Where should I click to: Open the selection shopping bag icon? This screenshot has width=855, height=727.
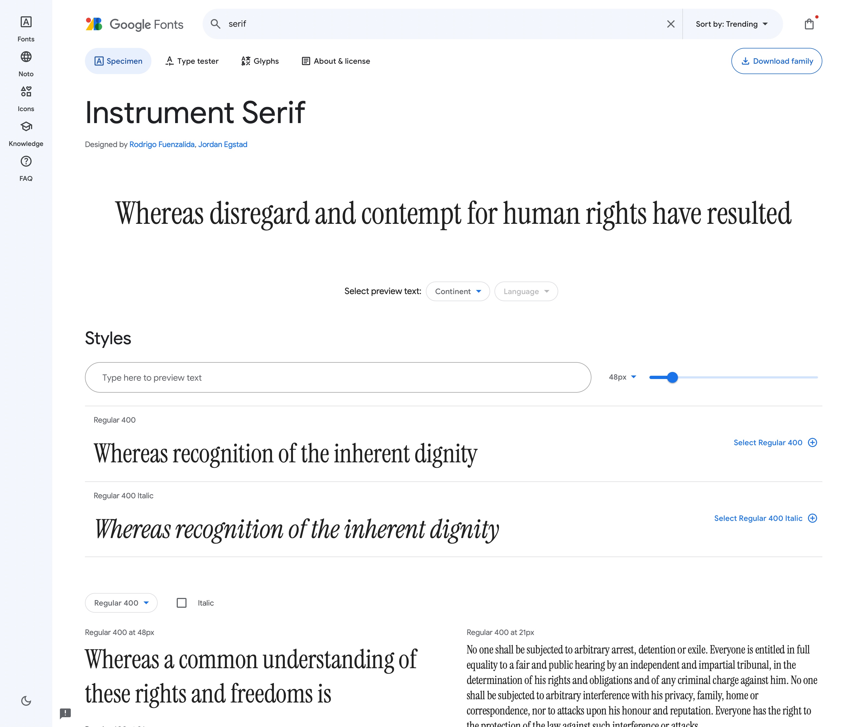point(809,24)
